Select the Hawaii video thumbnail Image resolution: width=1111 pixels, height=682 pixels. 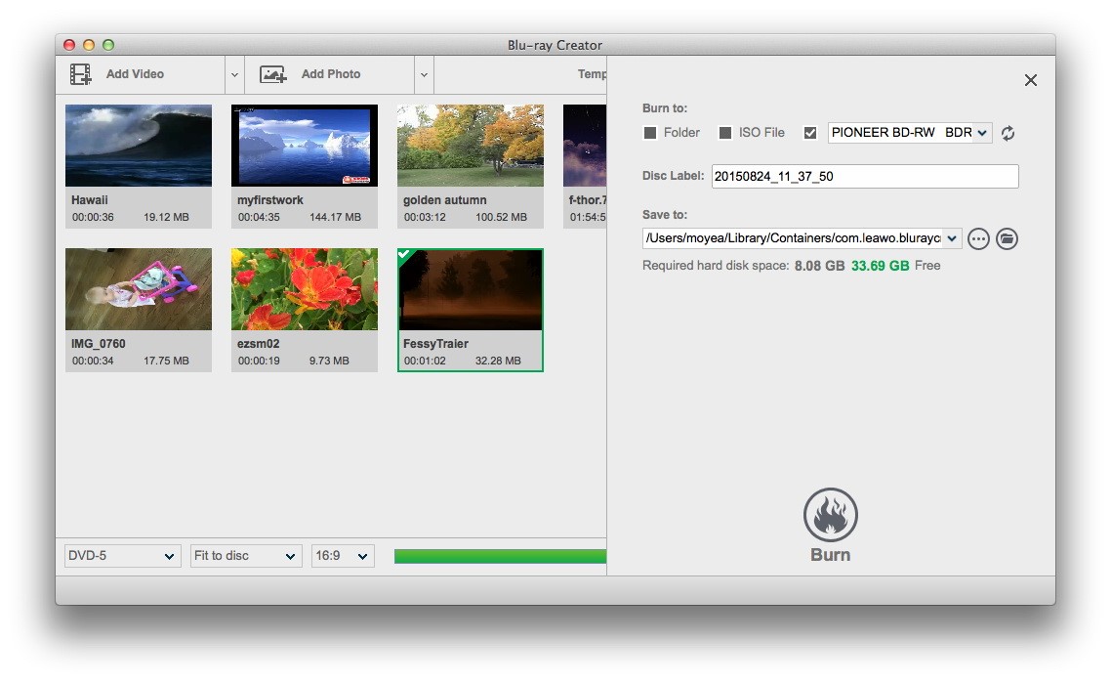click(139, 146)
